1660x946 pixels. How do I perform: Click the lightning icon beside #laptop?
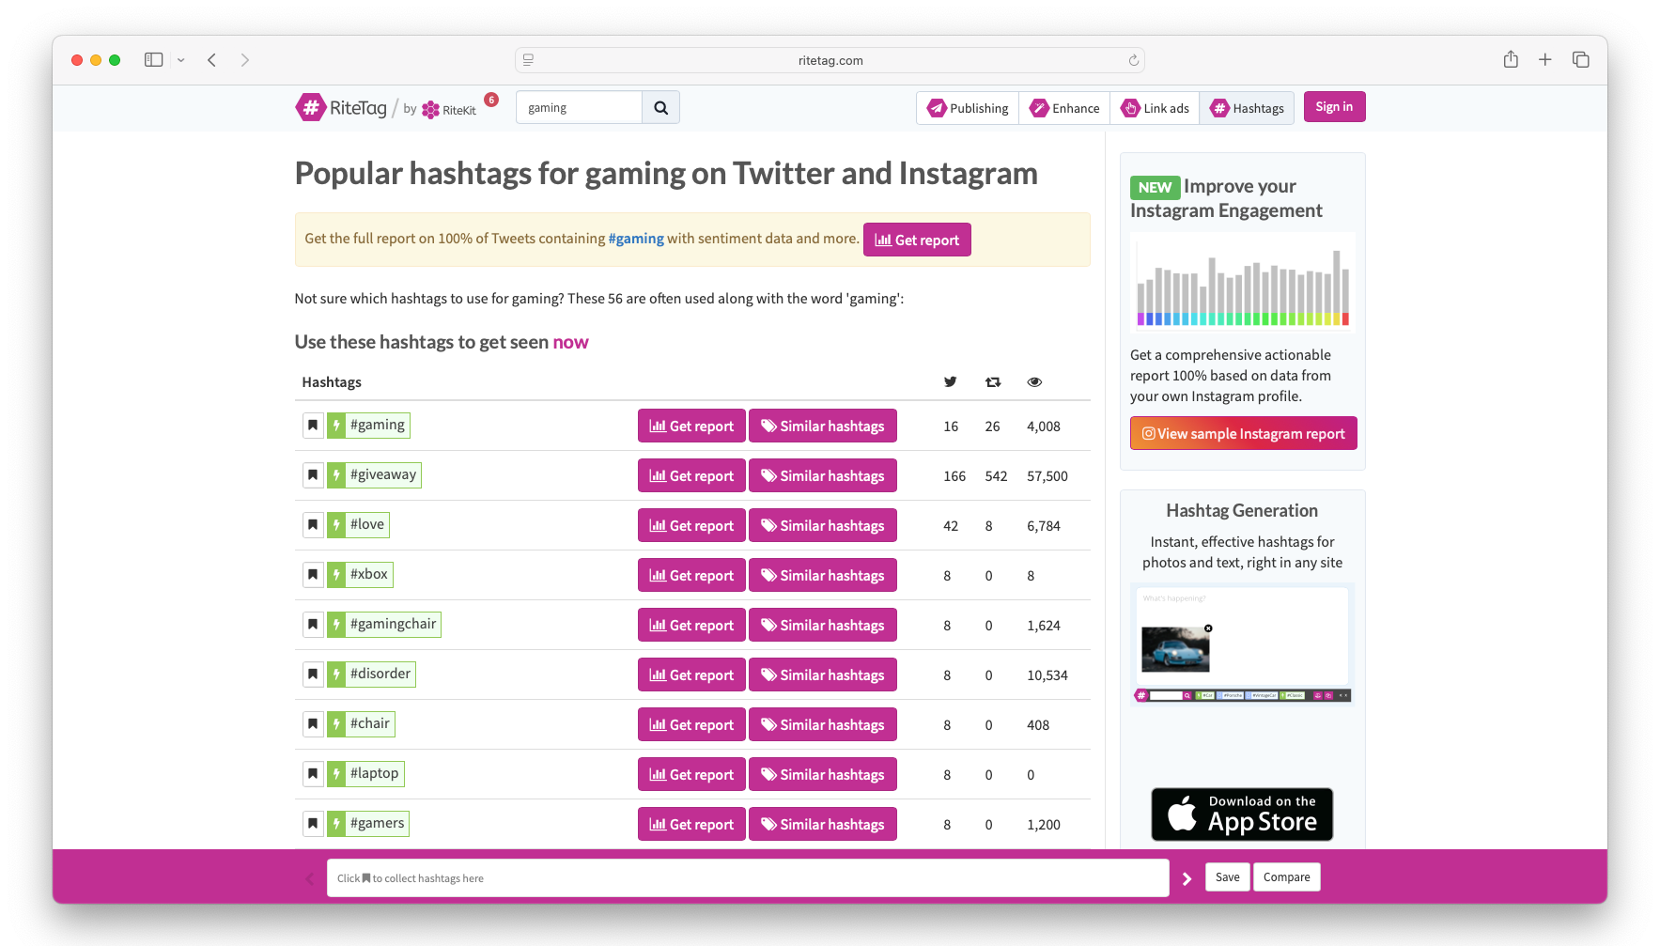(336, 774)
